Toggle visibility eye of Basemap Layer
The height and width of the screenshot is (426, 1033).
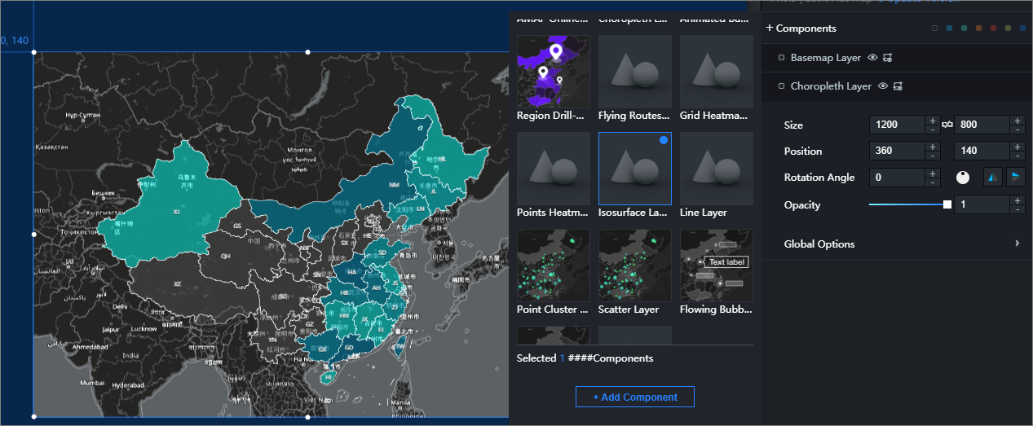(872, 58)
